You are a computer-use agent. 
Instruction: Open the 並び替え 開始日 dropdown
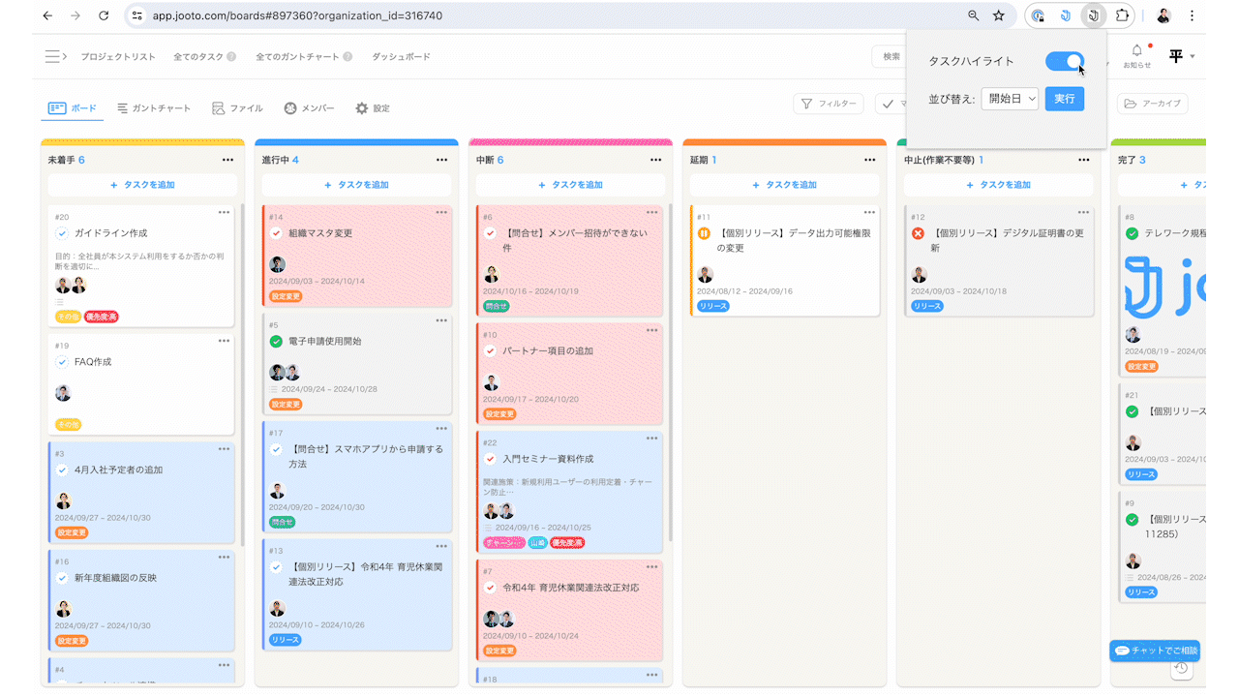click(x=1009, y=98)
